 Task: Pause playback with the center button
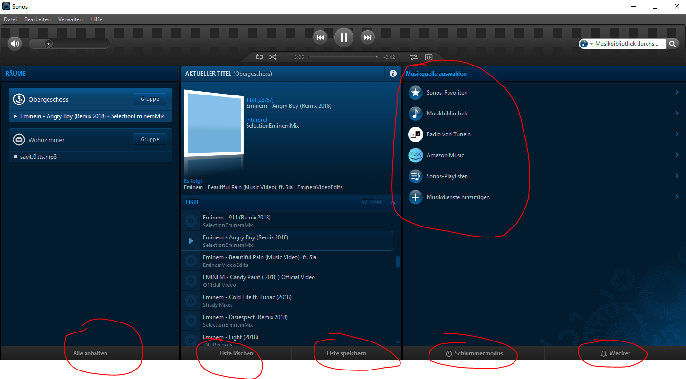tap(344, 38)
